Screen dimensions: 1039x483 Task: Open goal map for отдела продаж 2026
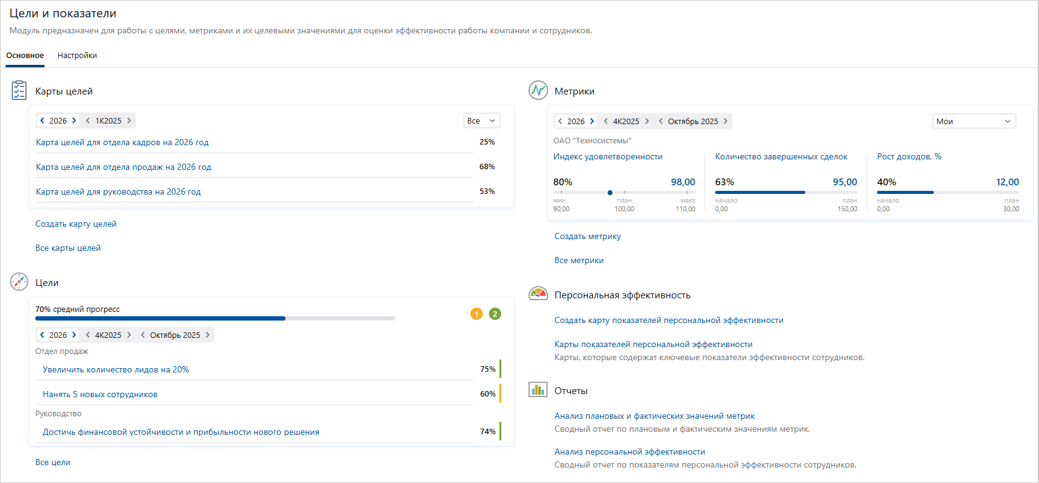coord(124,167)
